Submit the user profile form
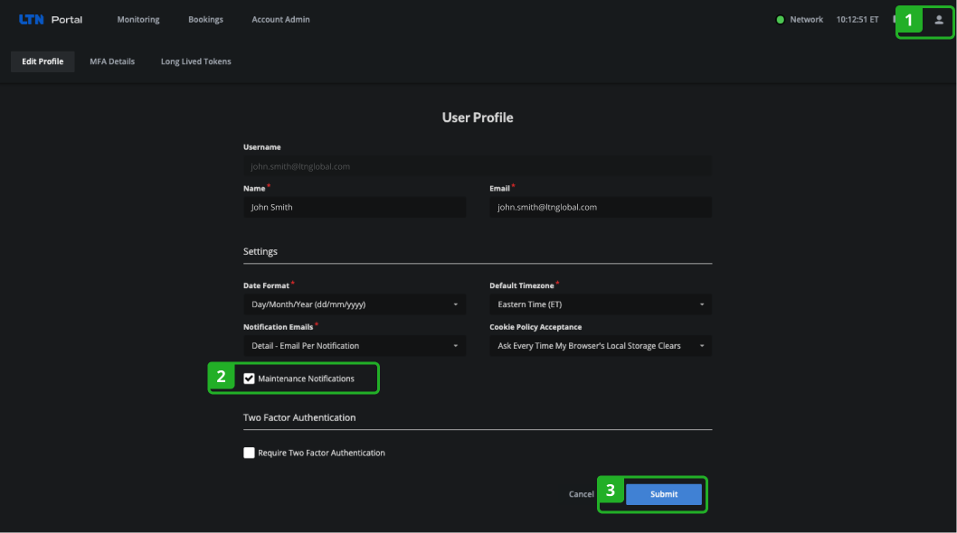The image size is (957, 533). click(x=663, y=494)
